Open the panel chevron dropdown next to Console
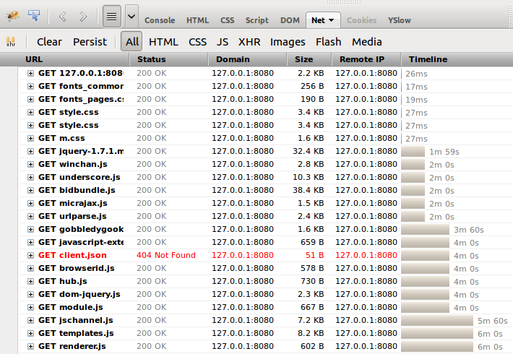This screenshot has width=513, height=354. (132, 16)
